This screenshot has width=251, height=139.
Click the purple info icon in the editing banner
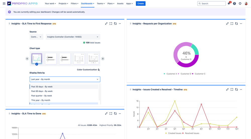pos(10,12)
